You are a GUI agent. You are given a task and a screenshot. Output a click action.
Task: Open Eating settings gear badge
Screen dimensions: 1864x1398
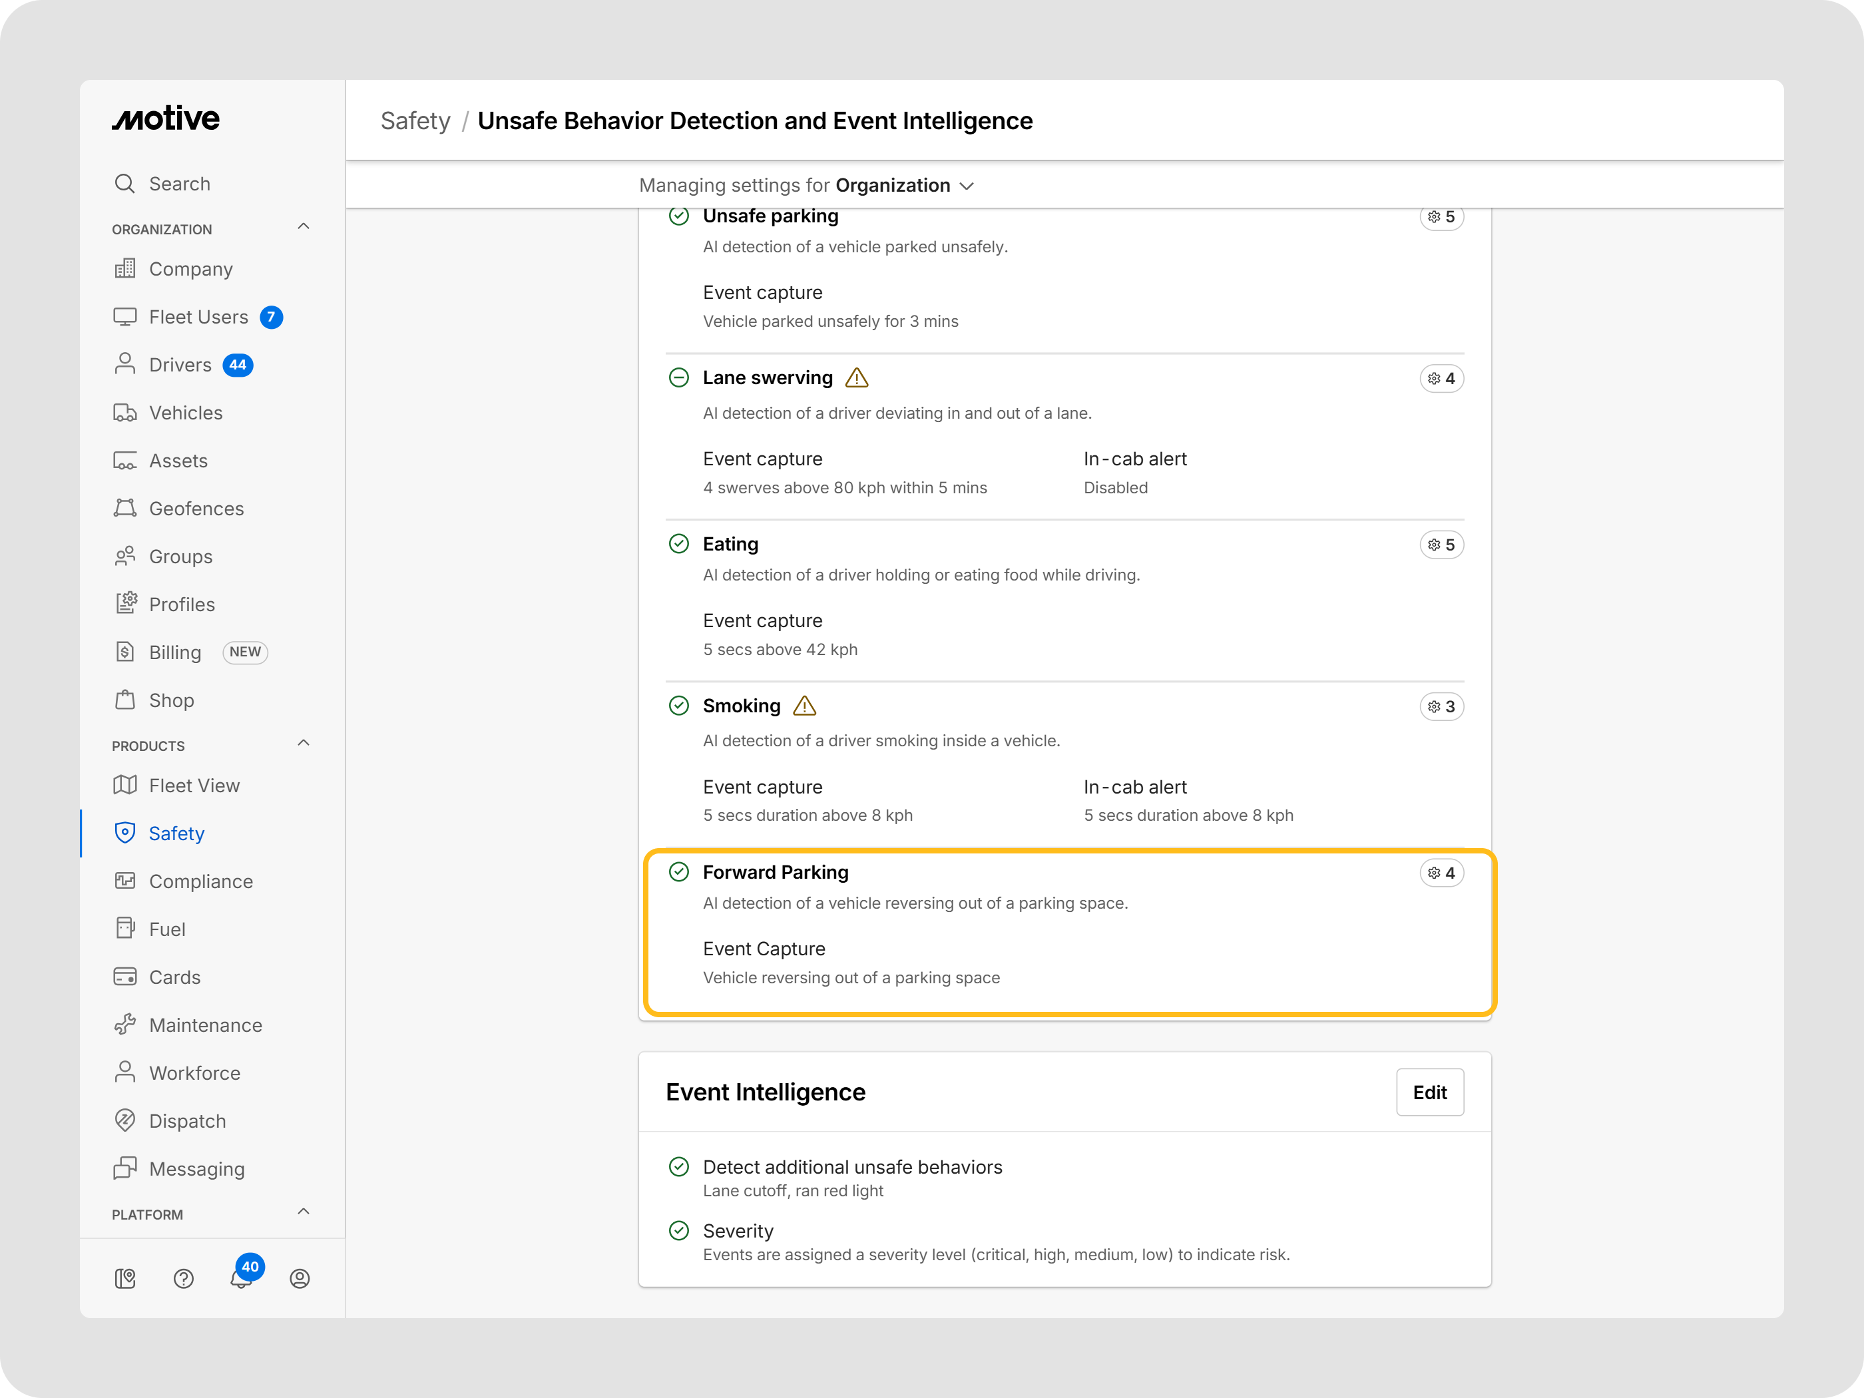[x=1441, y=545]
